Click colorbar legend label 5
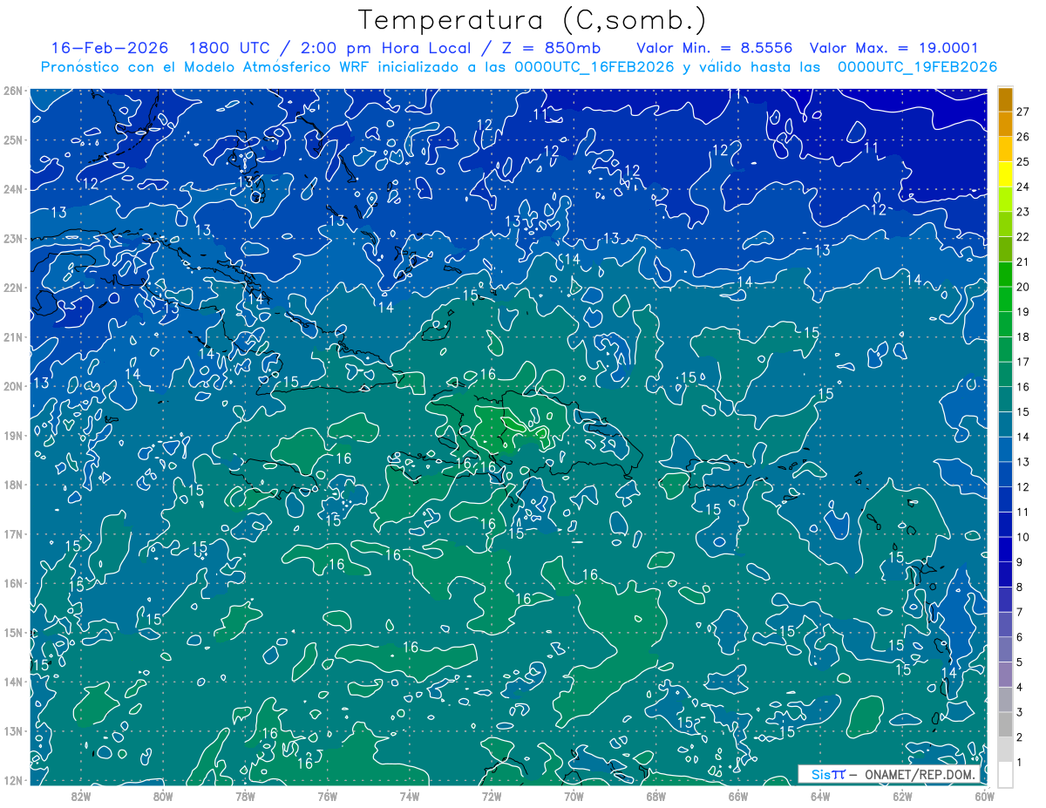 point(1020,662)
